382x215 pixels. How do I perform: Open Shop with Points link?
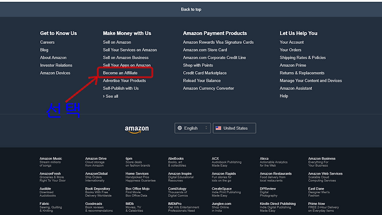pos(198,65)
